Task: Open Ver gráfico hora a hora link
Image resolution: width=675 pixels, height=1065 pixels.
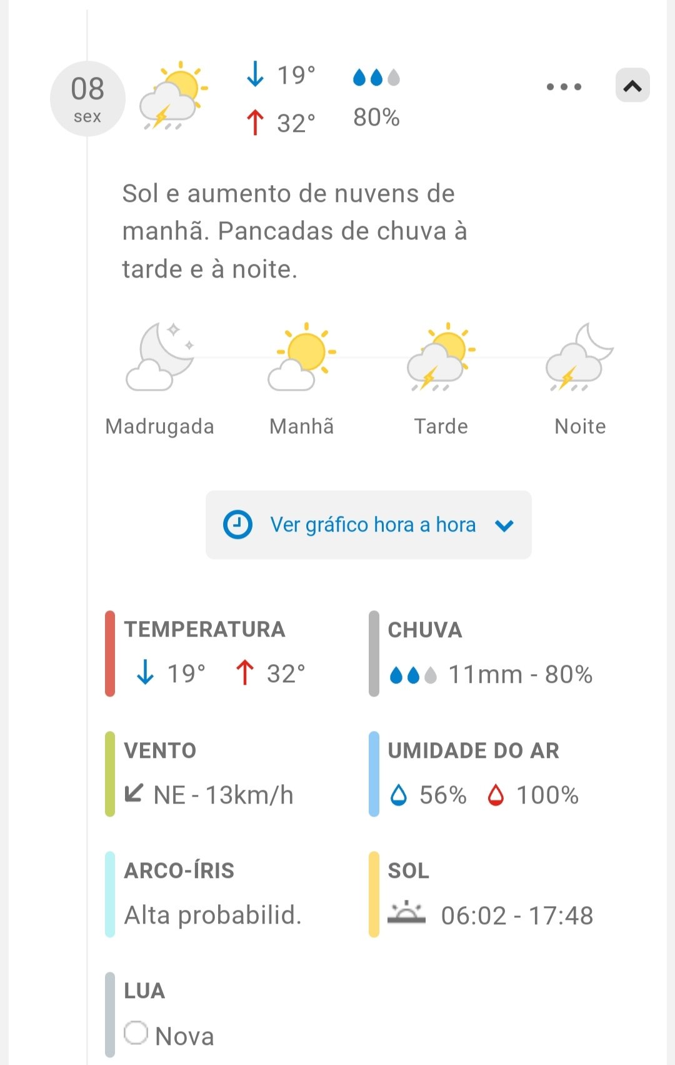Action: coord(372,525)
